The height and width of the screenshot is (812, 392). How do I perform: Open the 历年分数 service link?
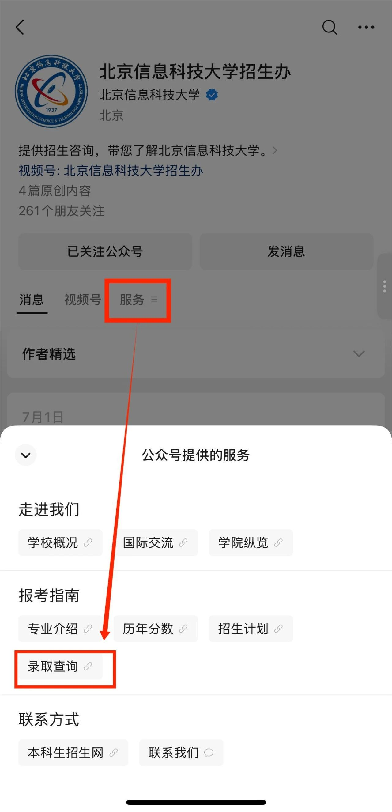tap(155, 629)
